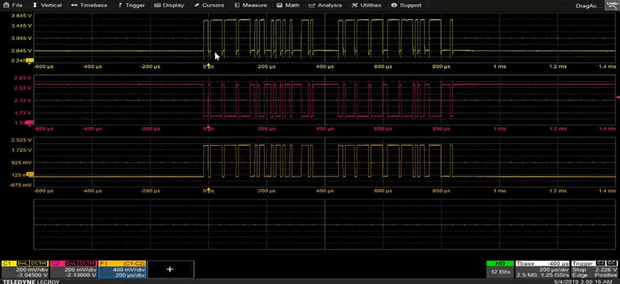
Task: Click the Analysis menu icon
Action: [x=312, y=6]
